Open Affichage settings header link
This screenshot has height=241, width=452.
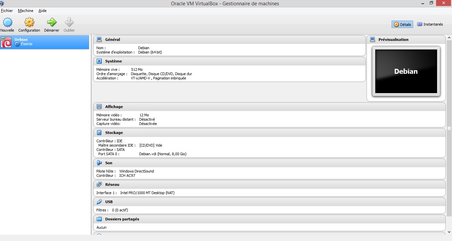[114, 107]
